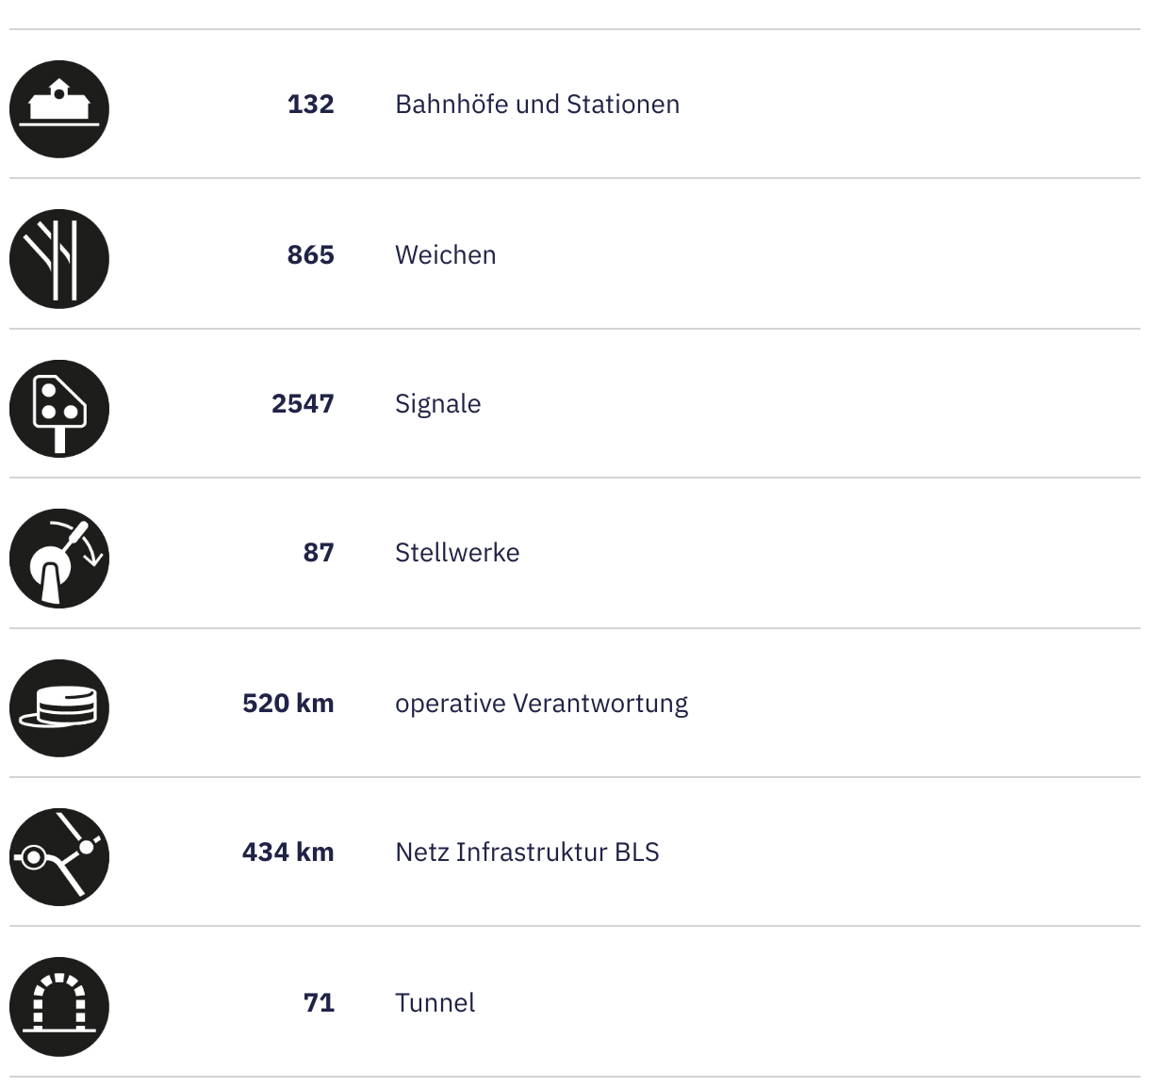Select the 'Bahnhöfe und Stationen' label
This screenshot has height=1087, width=1150.
click(537, 104)
